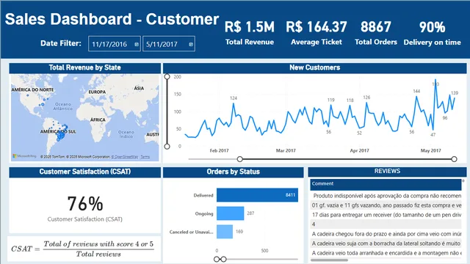Select the review 'Produto indisponível após aprovação'

point(386,196)
